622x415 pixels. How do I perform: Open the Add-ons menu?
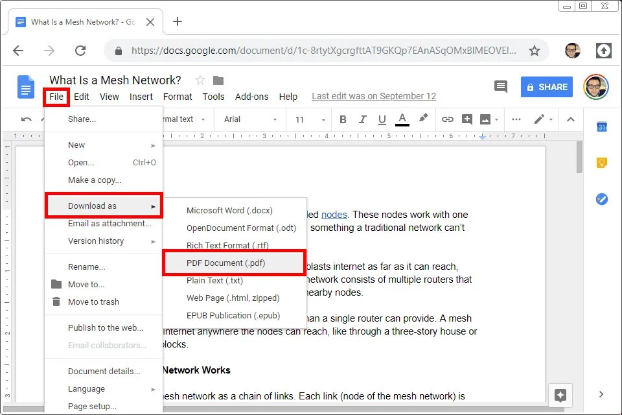point(251,97)
